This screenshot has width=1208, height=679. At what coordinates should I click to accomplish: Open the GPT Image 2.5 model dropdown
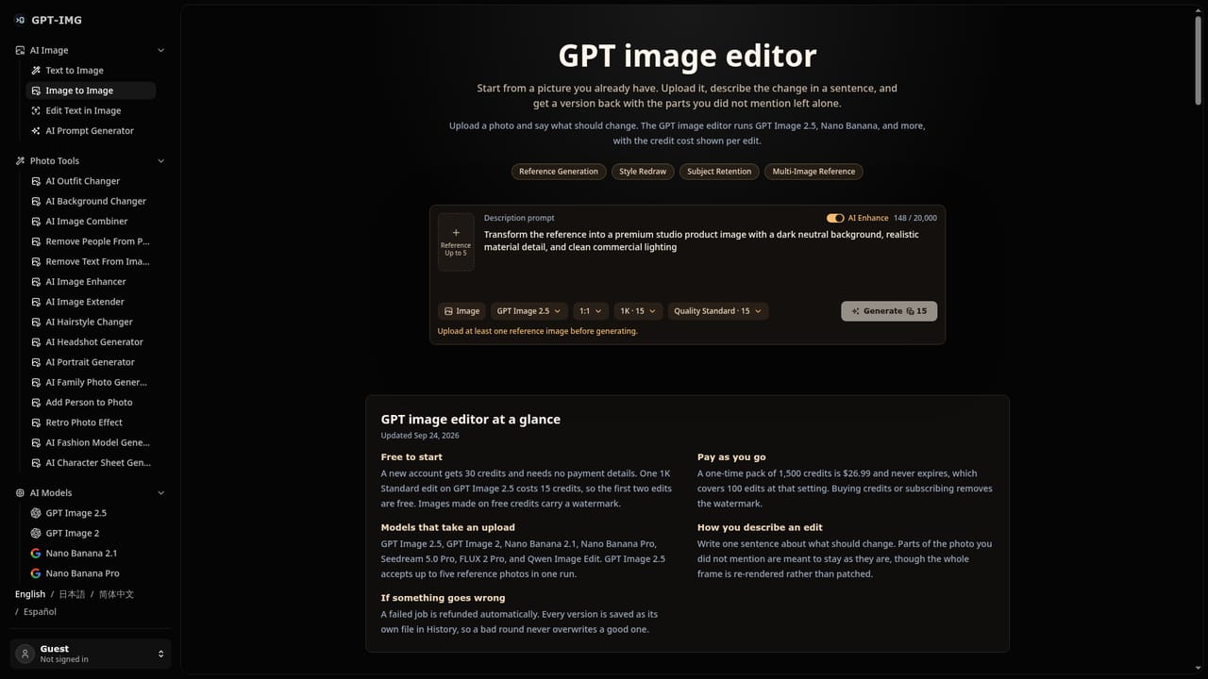(528, 311)
